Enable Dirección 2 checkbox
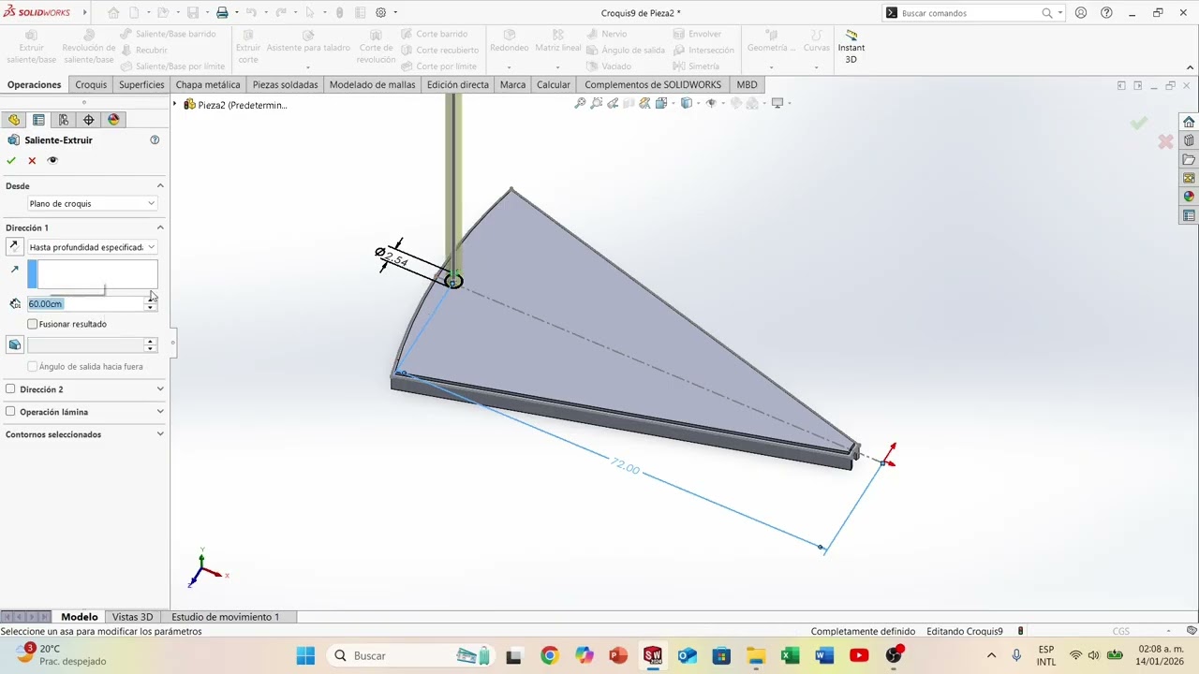This screenshot has height=674, width=1199. coord(10,388)
